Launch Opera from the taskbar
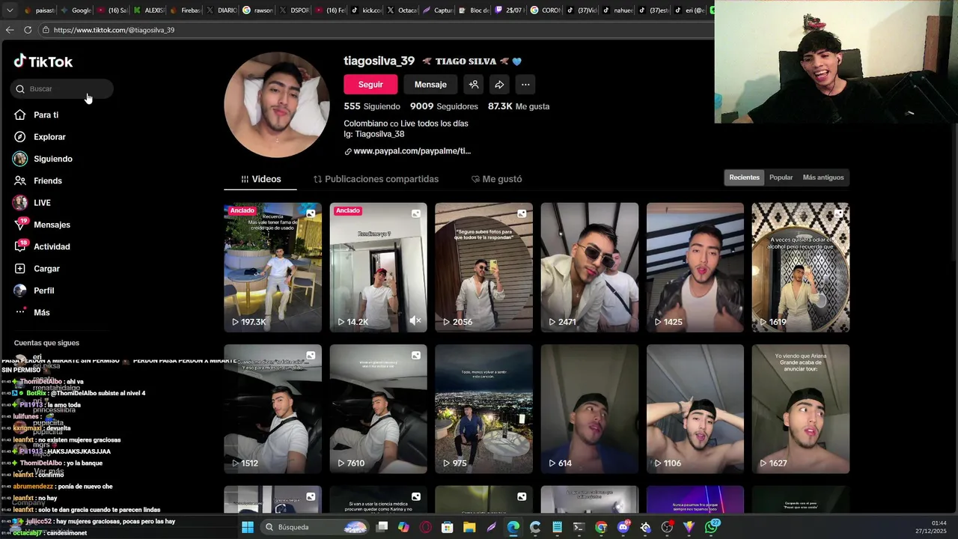 (x=425, y=527)
